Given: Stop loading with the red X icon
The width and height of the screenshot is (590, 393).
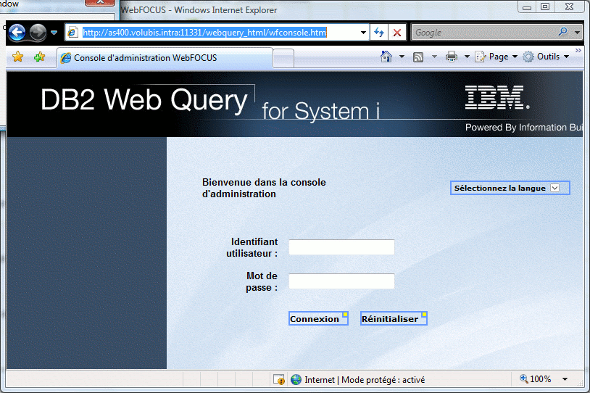Looking at the screenshot, I should tap(397, 33).
